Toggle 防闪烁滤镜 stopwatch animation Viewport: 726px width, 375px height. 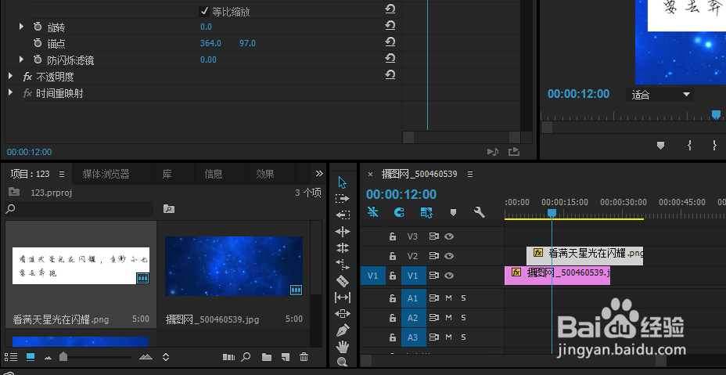pos(38,59)
